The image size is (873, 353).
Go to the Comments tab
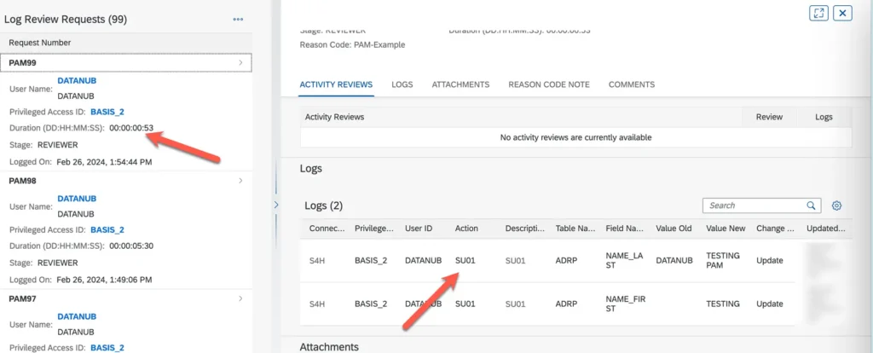click(x=631, y=84)
